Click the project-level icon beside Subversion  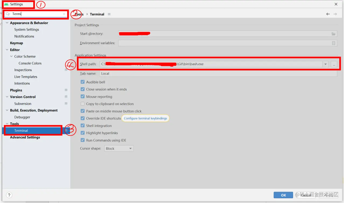click(x=66, y=104)
